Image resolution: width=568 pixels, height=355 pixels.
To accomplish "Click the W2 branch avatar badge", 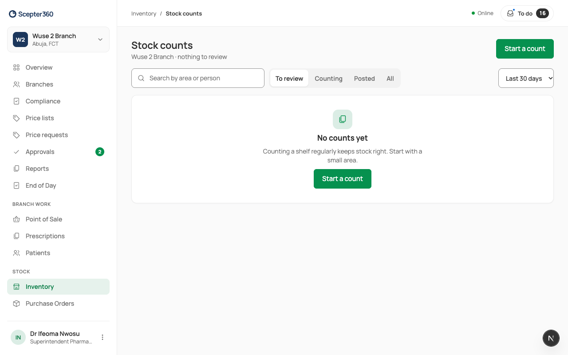I will tap(20, 39).
